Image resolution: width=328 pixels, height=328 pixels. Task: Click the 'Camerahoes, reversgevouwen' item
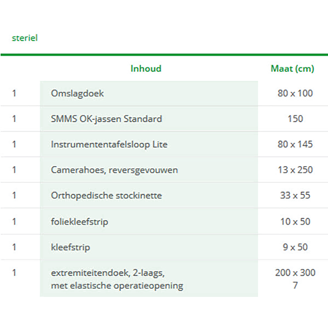[x=114, y=170]
